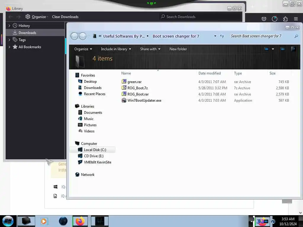
Task: Click the search magnifier icon in Explorer
Action: 296,36
